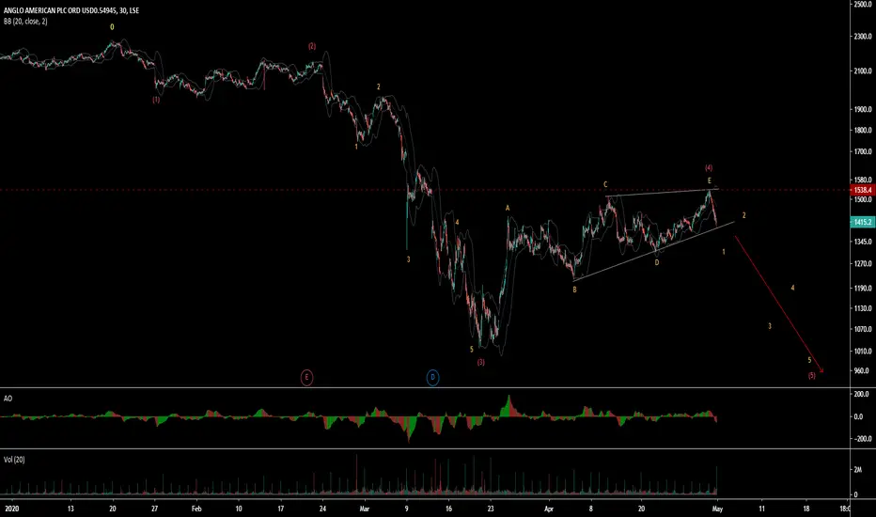
Task: Click the red (2) wave label
Action: 312,46
